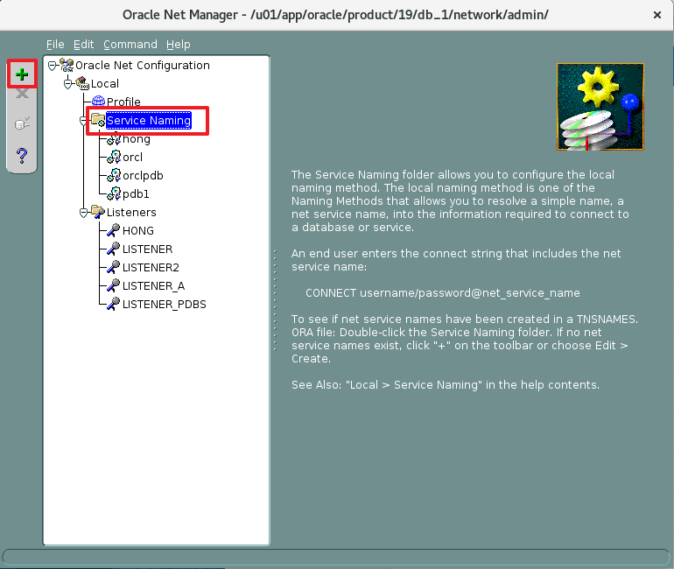Screen dimensions: 674x569
Task: Select the LISTENER label
Action: [147, 249]
